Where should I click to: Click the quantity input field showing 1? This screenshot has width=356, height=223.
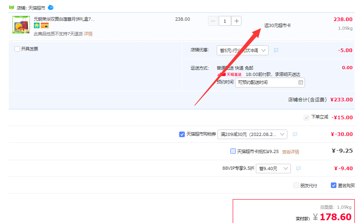coord(225,21)
